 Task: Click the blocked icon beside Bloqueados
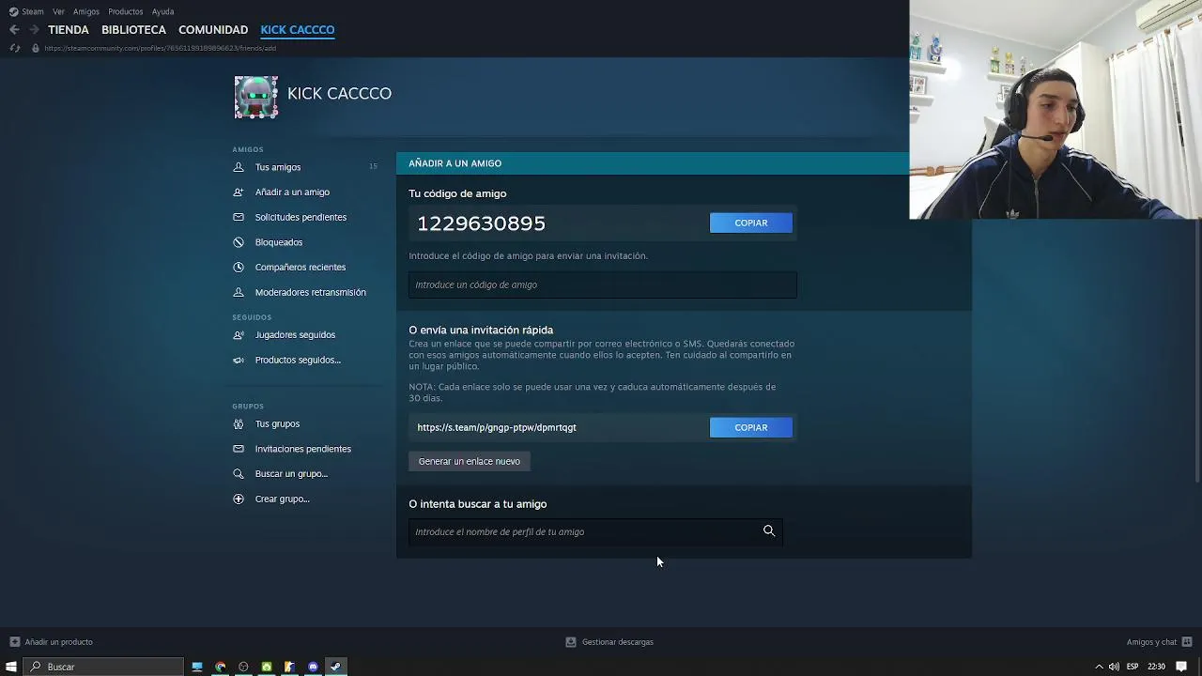pos(238,242)
